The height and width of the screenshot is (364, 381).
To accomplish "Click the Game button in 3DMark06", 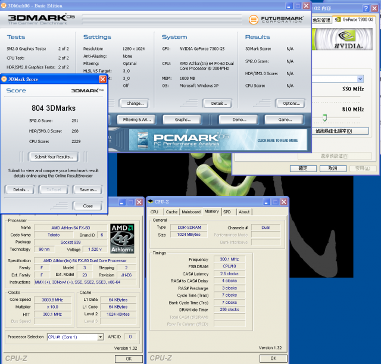I will tap(285, 120).
